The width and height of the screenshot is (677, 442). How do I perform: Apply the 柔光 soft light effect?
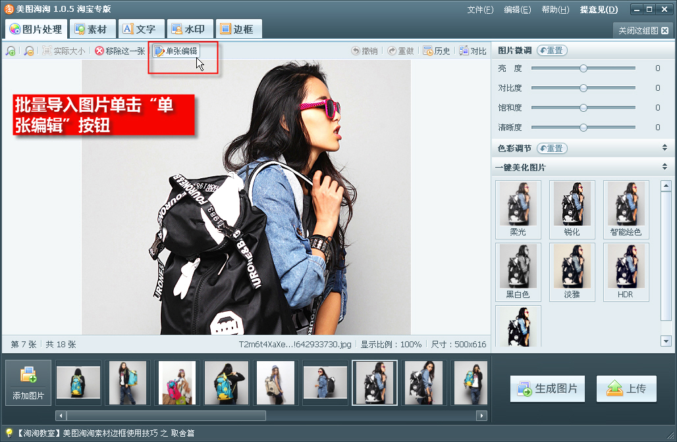[518, 210]
